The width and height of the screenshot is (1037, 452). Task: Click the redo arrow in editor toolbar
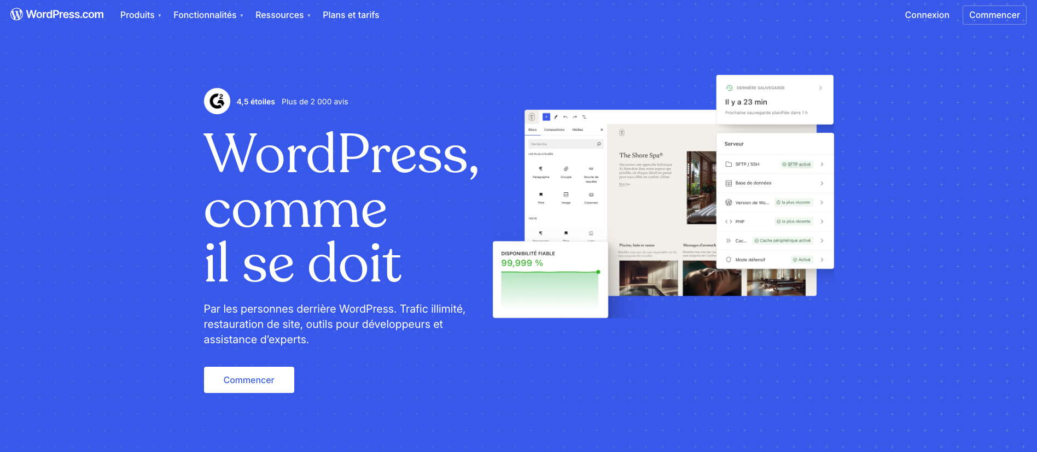pos(575,117)
